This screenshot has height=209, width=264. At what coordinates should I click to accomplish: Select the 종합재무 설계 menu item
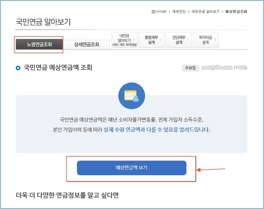(151, 40)
